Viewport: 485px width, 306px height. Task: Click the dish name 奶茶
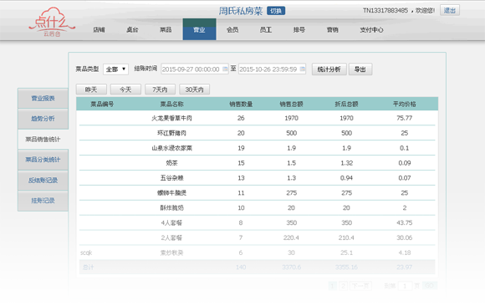pyautogui.click(x=171, y=163)
